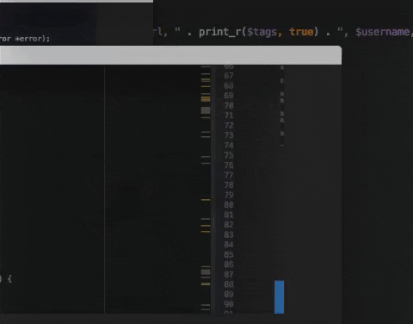Click the thick yellow marker beside line 69

[206, 99]
